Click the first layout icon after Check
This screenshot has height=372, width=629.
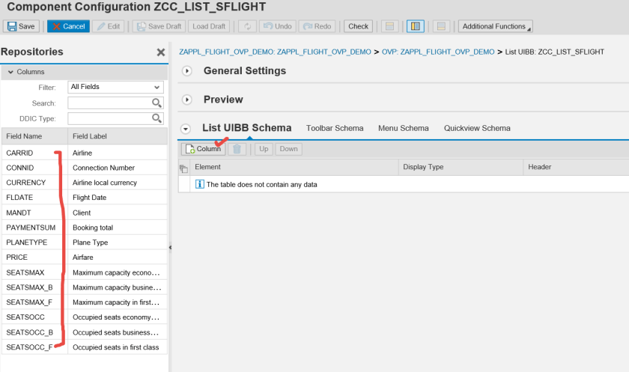pos(389,26)
